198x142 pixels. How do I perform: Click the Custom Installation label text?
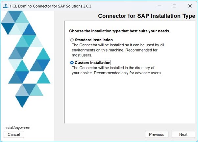(x=92, y=63)
